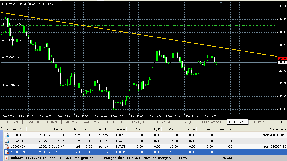The image size is (287, 161).
Task: Switch to the EURUSD,Weekly chart tab
Action: [212, 122]
